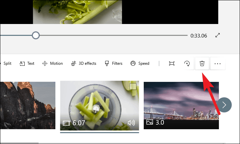The image size is (240, 144).
Task: Select the bridge skyline photo clip
Action: (181, 105)
